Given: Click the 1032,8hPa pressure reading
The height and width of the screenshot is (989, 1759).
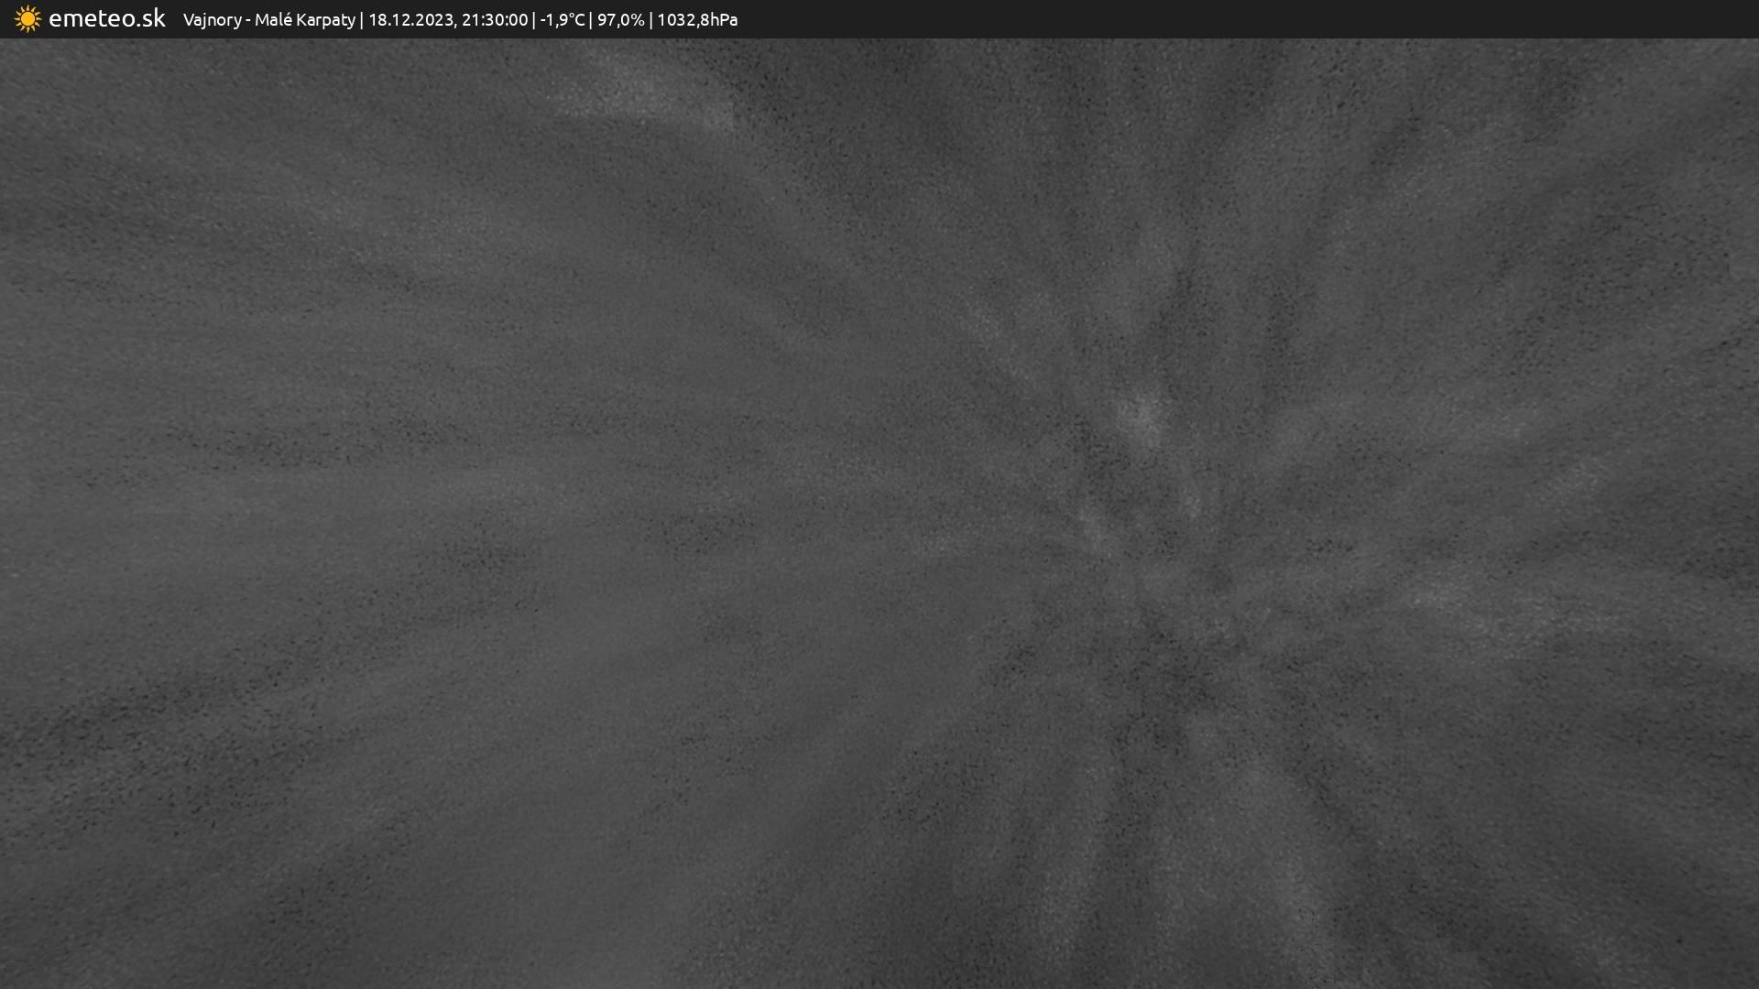Looking at the screenshot, I should (697, 19).
